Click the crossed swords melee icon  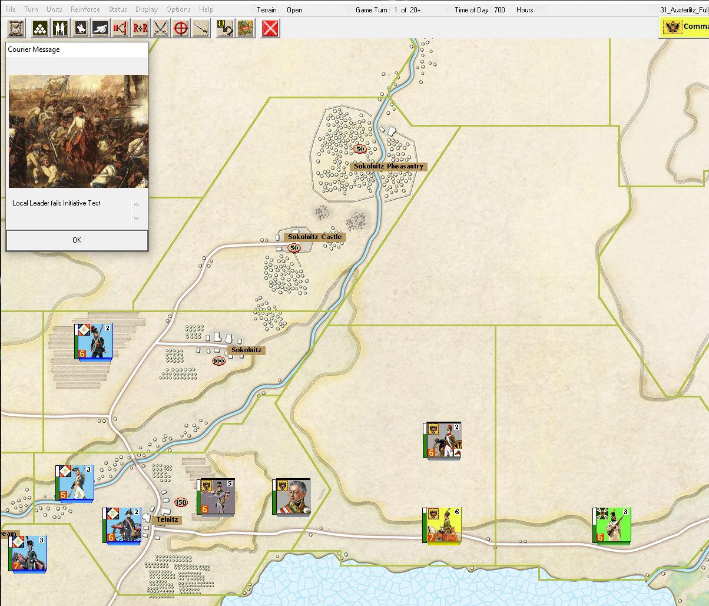tap(160, 28)
